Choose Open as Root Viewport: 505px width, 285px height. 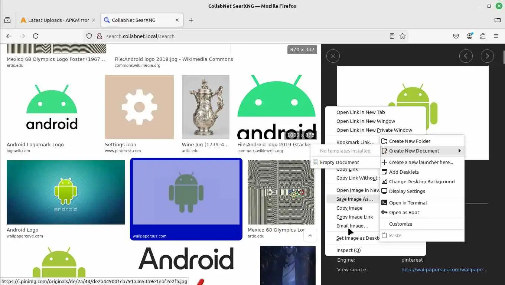(x=422, y=212)
